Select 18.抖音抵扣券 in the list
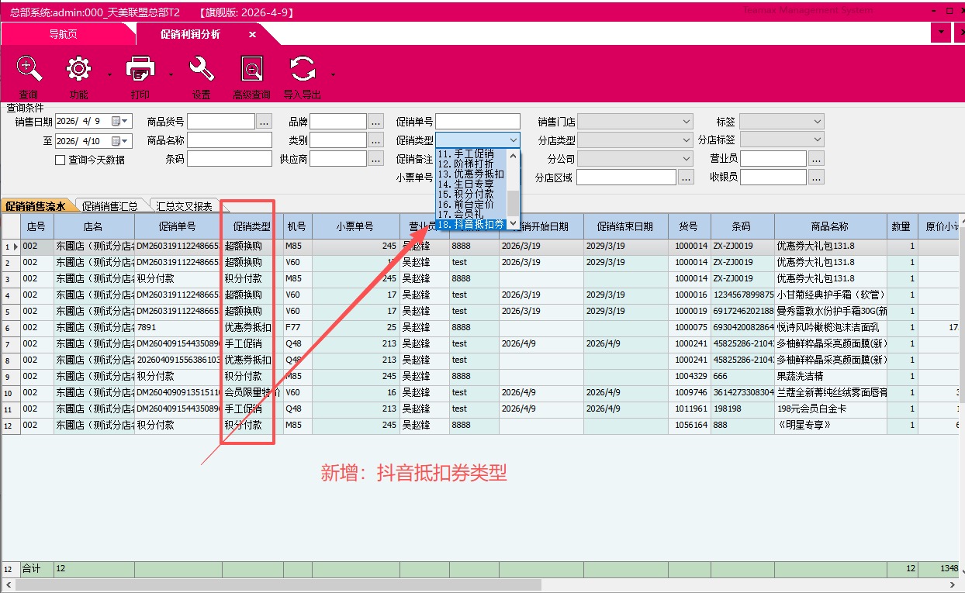 pyautogui.click(x=471, y=225)
